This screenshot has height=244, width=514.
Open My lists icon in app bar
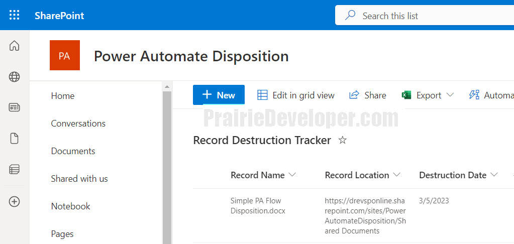click(14, 169)
